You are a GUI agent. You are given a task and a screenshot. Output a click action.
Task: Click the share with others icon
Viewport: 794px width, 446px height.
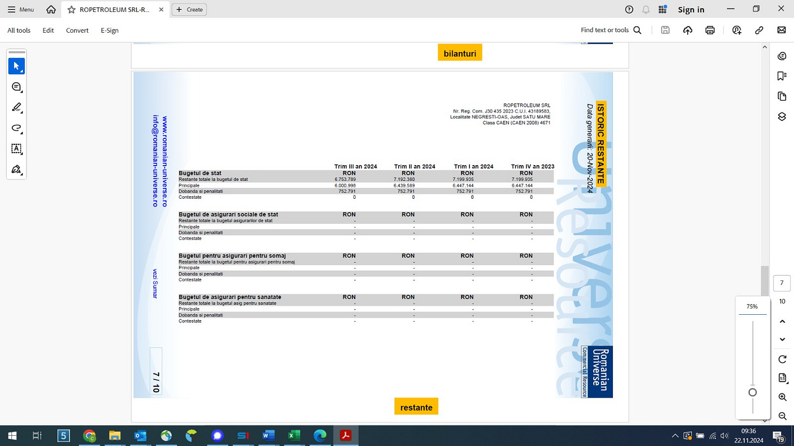click(737, 30)
